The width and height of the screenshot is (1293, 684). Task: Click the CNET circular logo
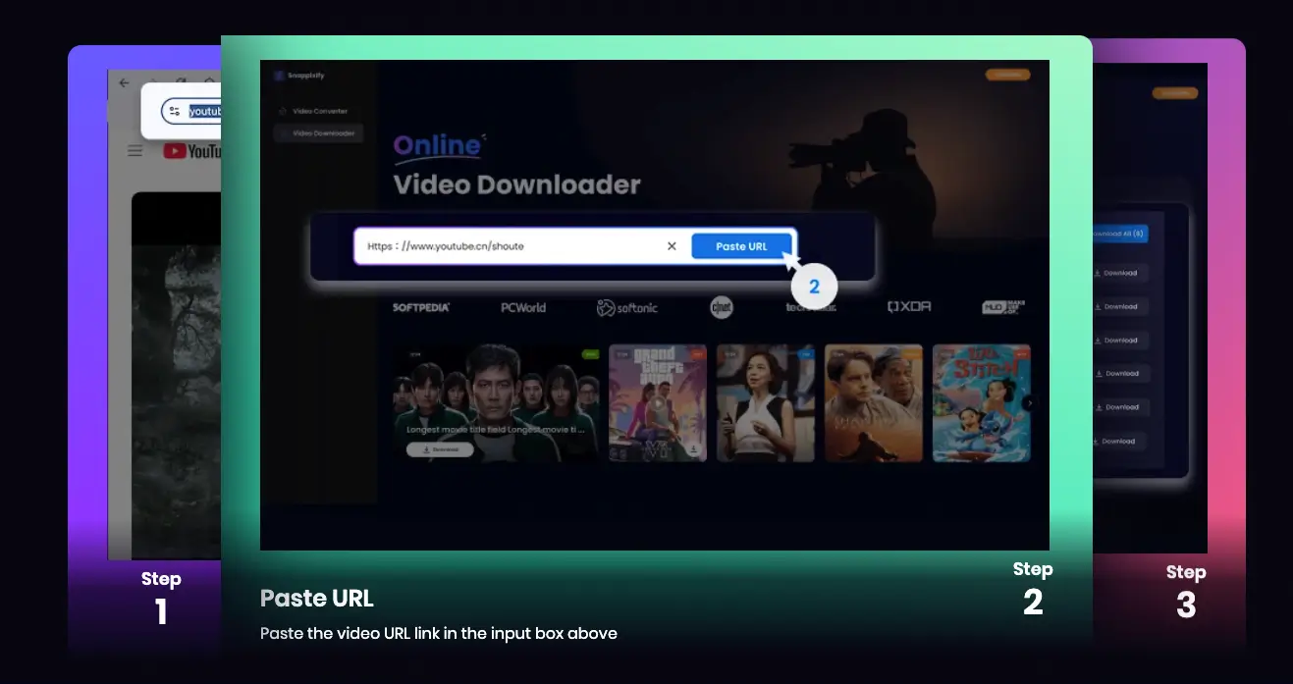click(x=722, y=305)
